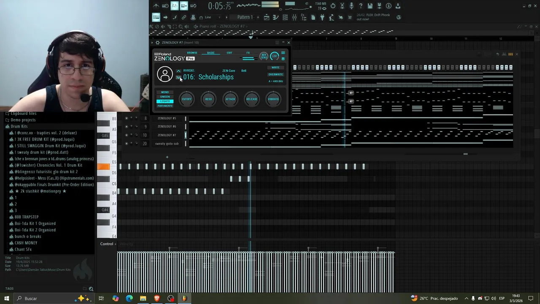
Task: Open the plugin picker plug icon
Action: 322,17
